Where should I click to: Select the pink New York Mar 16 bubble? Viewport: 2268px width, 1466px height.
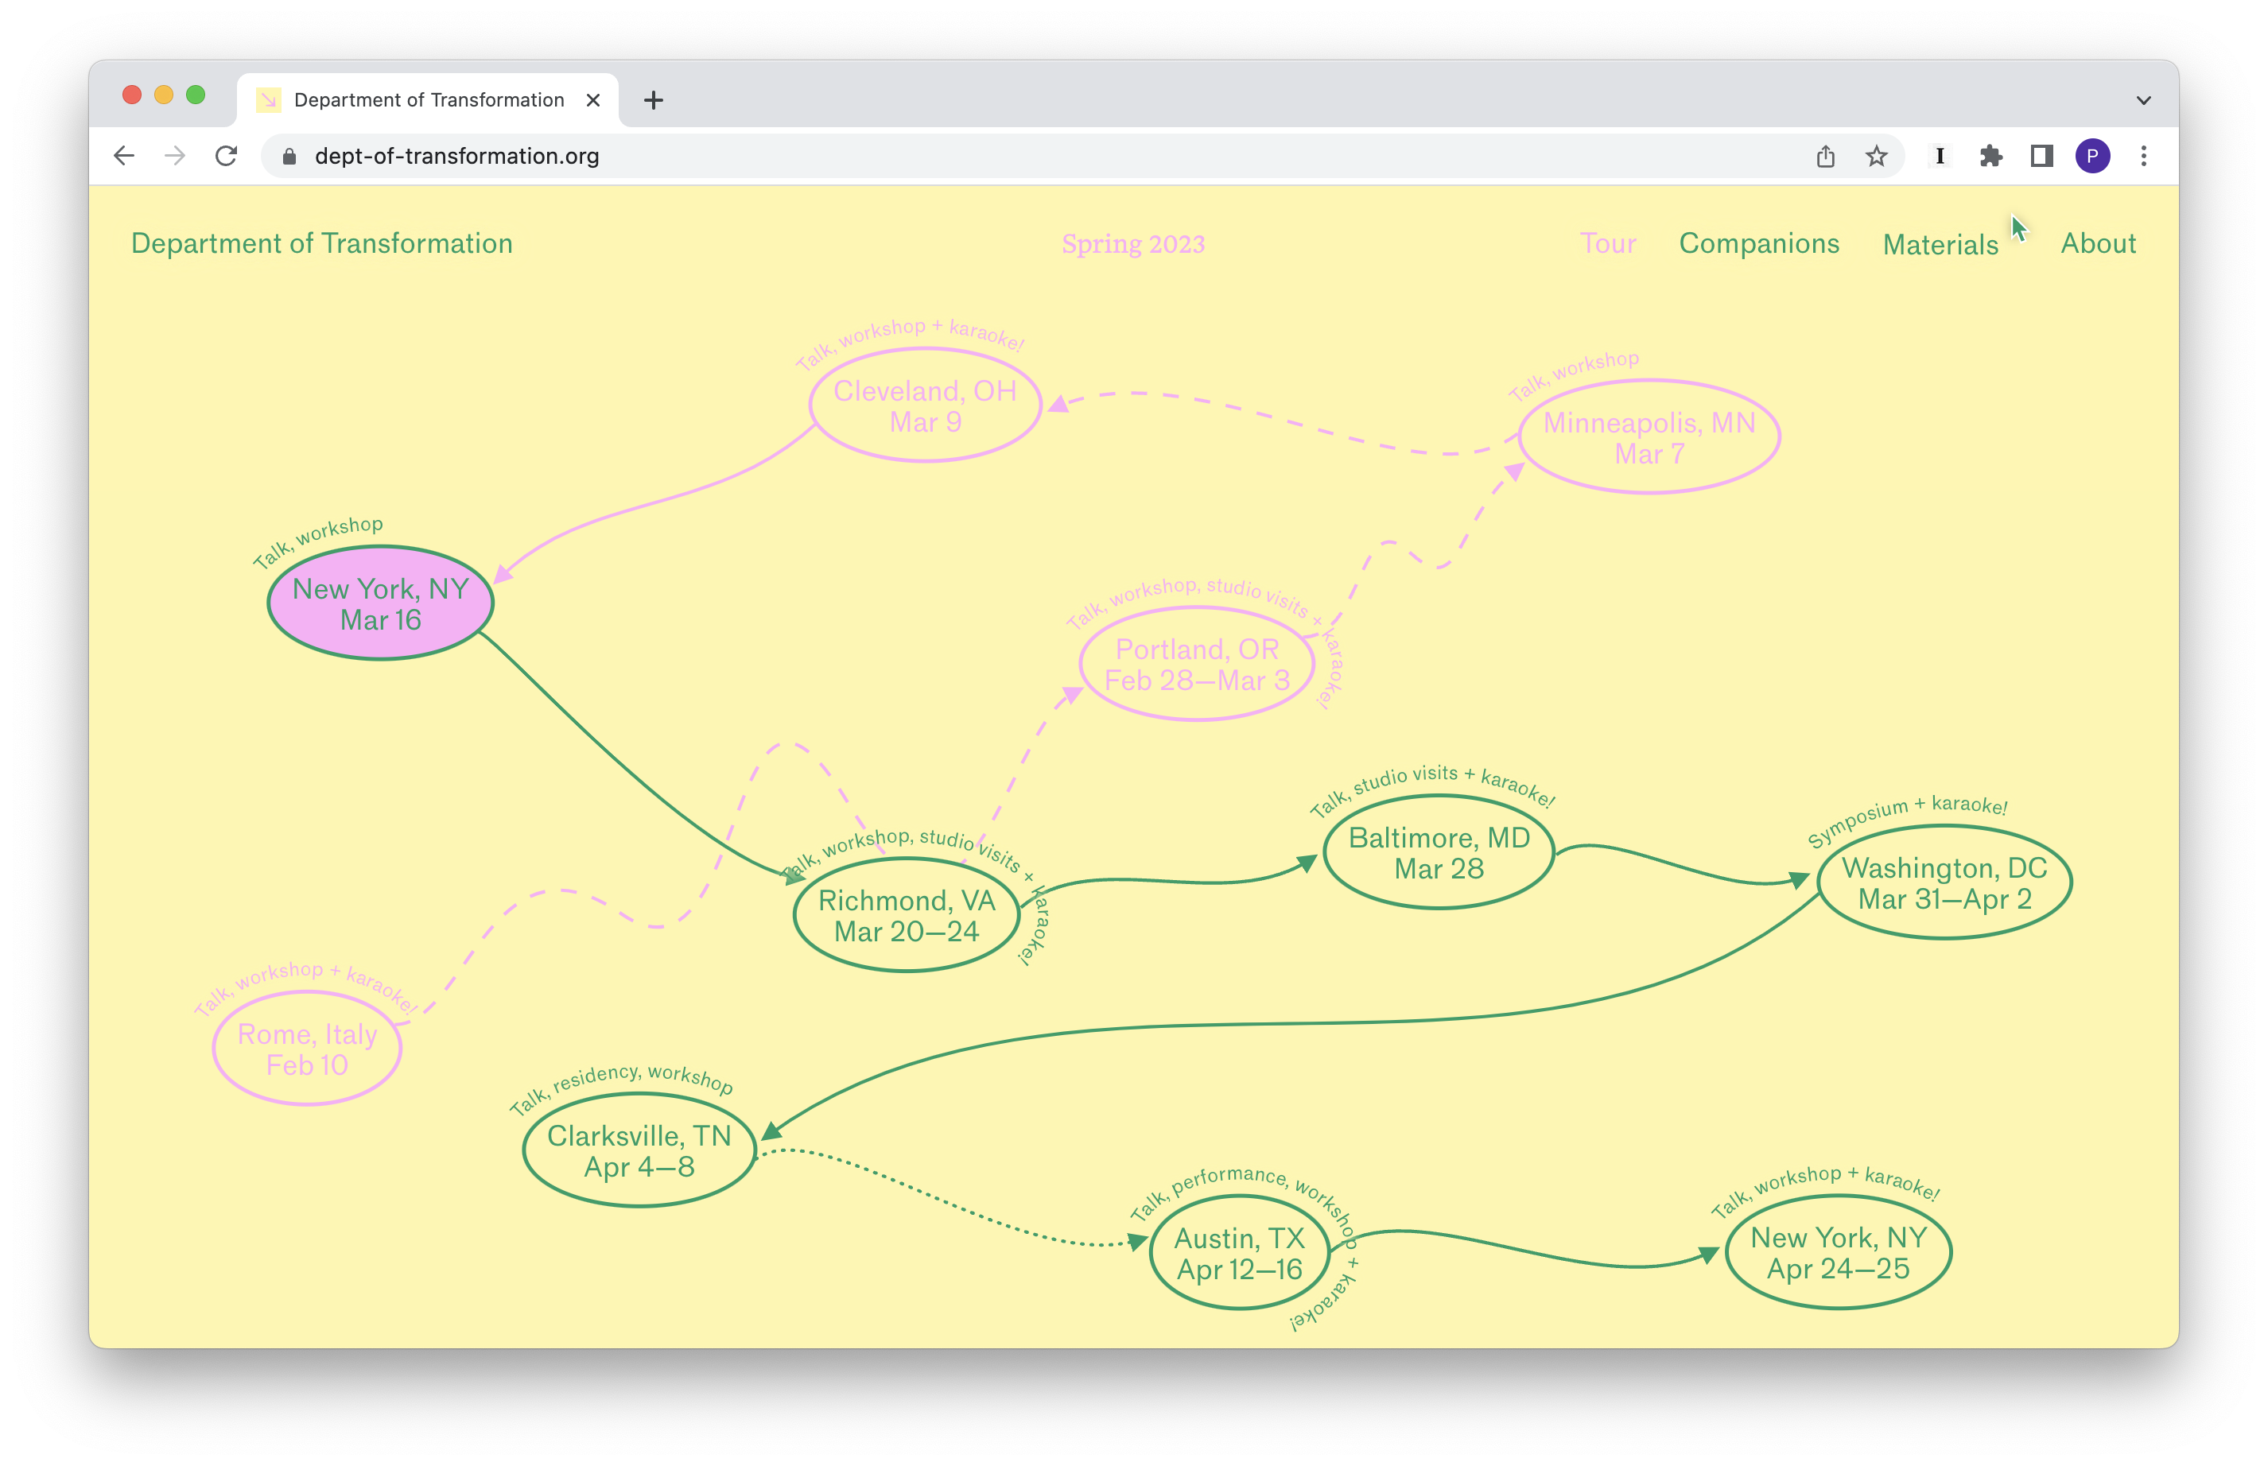point(381,603)
